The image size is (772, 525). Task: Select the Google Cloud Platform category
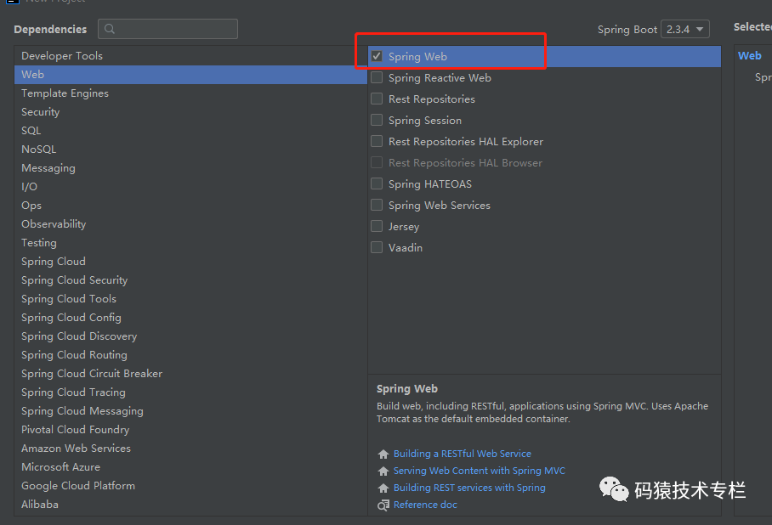(x=190, y=486)
